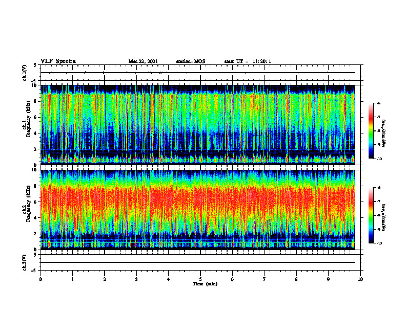This screenshot has height=313, width=406.
Task: Click the "VLF Spectra" plot title
Action: pyautogui.click(x=58, y=61)
